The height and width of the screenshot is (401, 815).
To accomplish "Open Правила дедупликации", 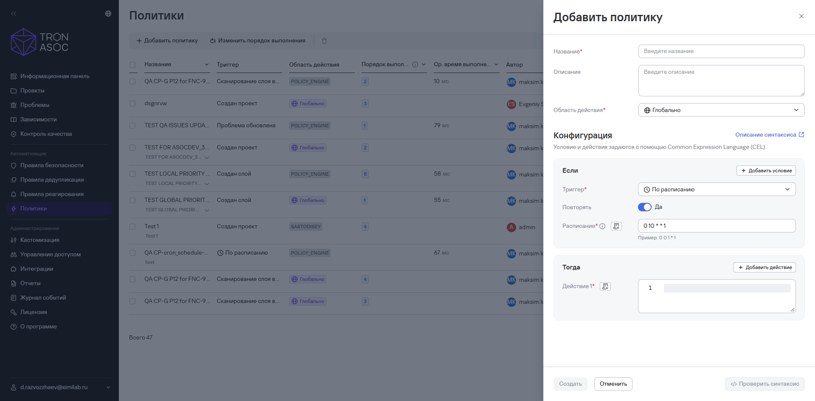I will pos(52,179).
